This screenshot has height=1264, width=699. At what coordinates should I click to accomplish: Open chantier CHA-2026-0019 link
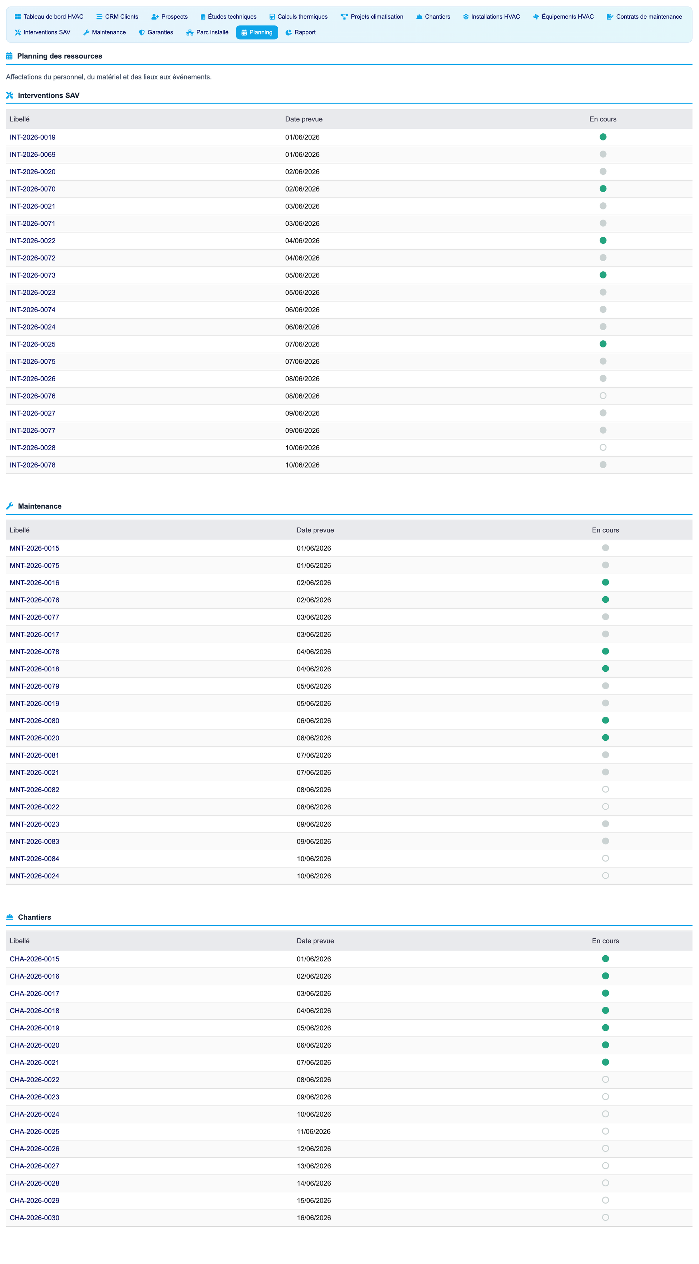click(34, 1028)
